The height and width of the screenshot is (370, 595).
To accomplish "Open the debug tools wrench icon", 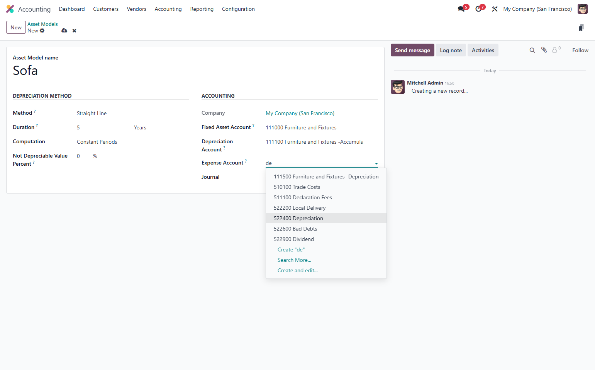I will pos(495,9).
